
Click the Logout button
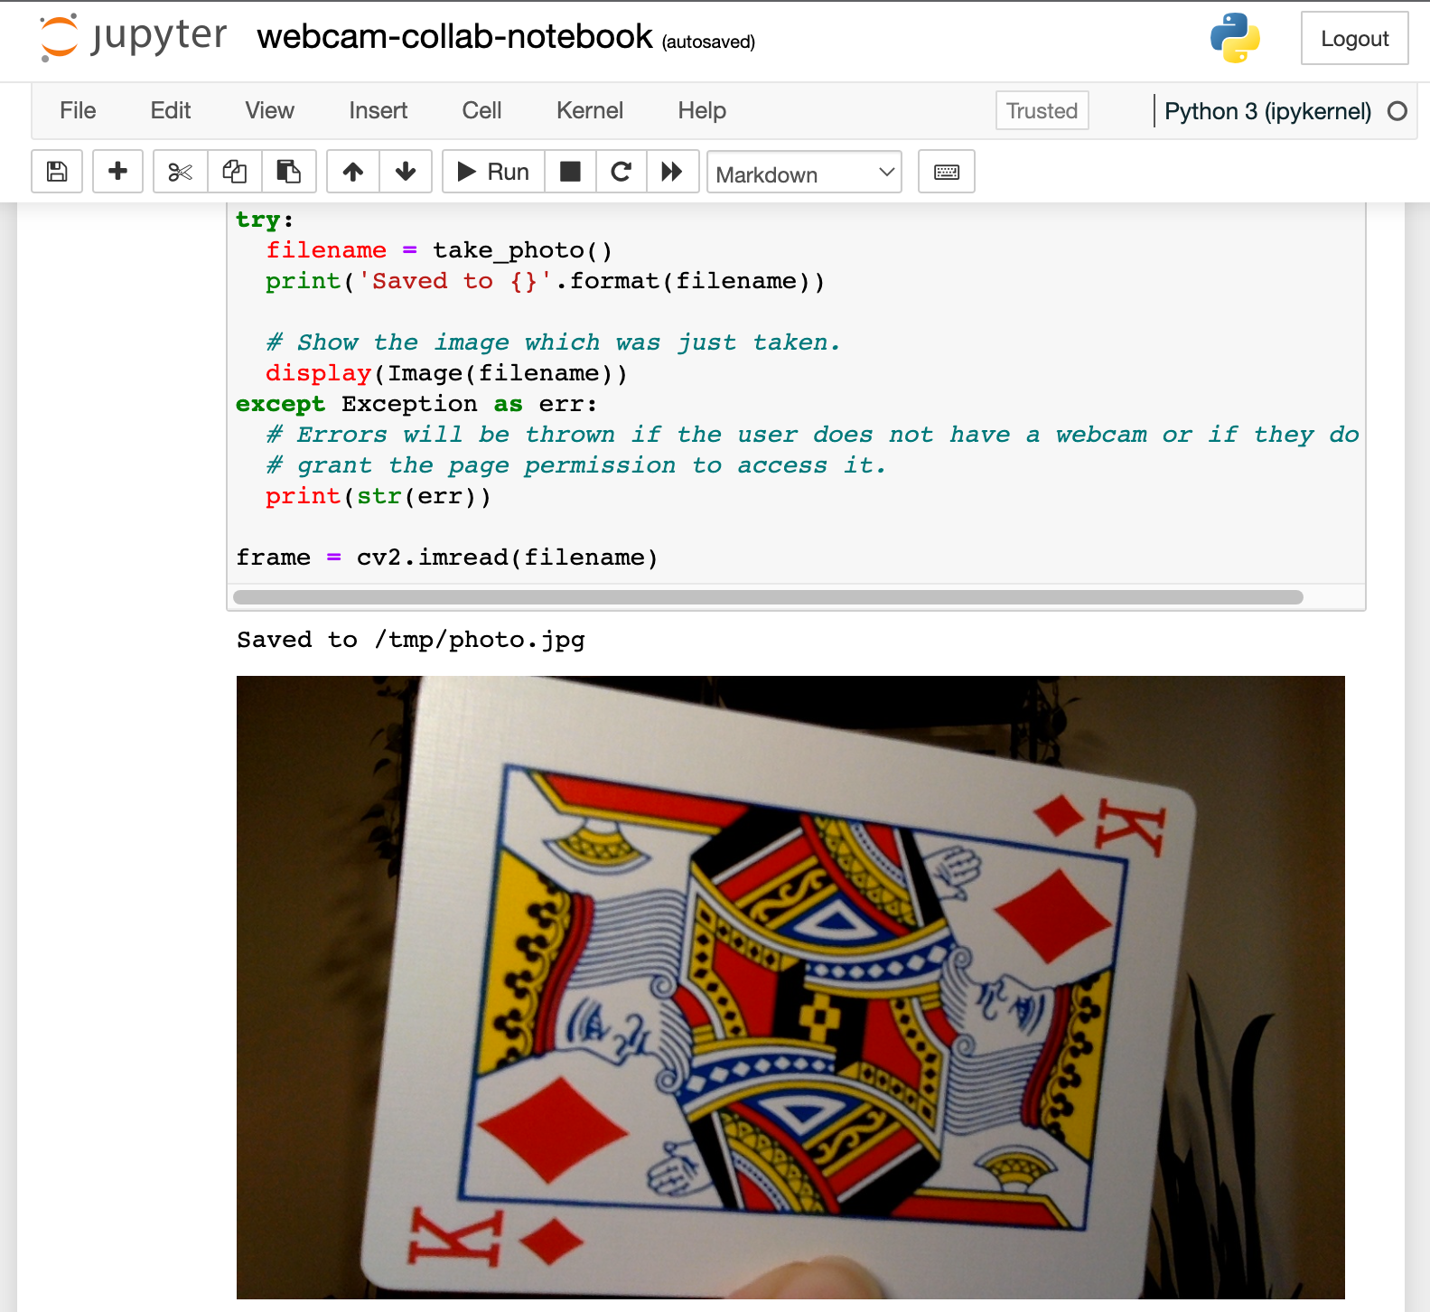(1354, 38)
